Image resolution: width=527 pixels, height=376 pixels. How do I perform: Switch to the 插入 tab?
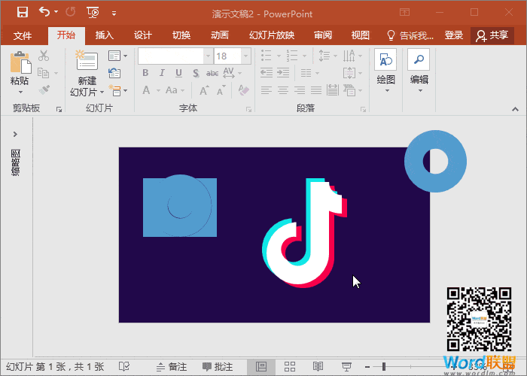(104, 35)
